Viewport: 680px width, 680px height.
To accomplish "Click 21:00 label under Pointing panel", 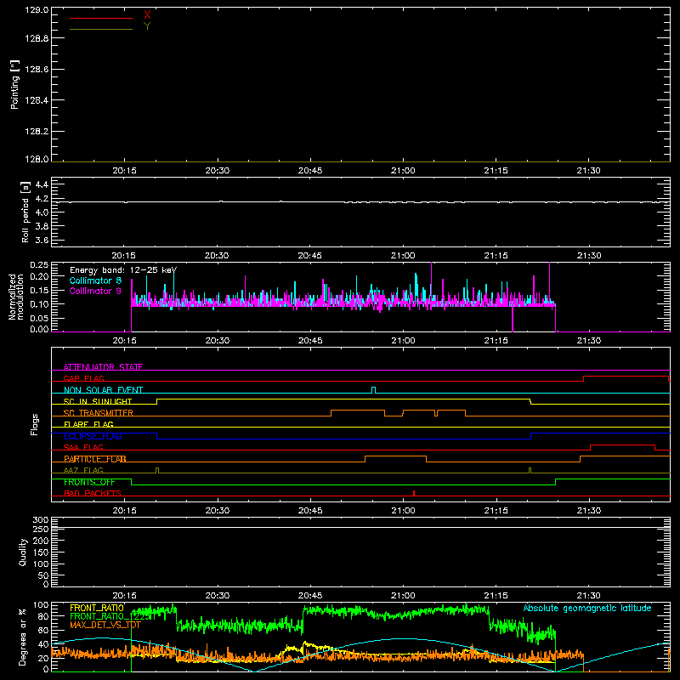I will tap(403, 171).
